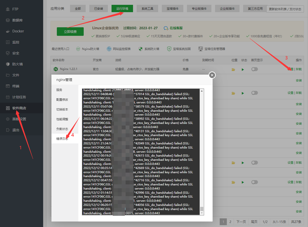Click 卸载 for Nginx 1.22.1
Screen dimensions: 308x227
(299, 69)
